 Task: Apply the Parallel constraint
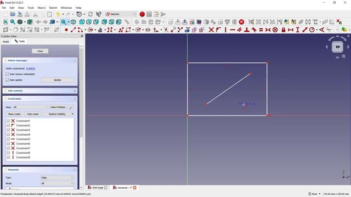[x=240, y=30]
